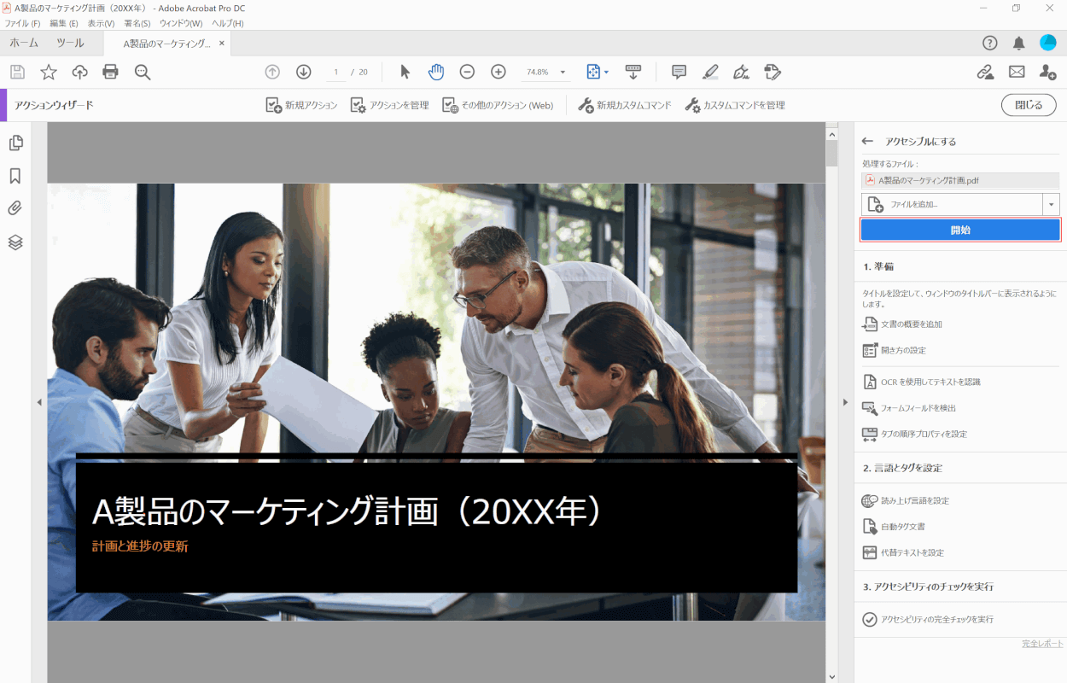Screen dimensions: 1067x683
Task: Click the add comment speech bubble icon
Action: tap(679, 73)
